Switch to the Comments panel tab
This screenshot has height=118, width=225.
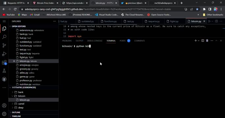(x=139, y=41)
